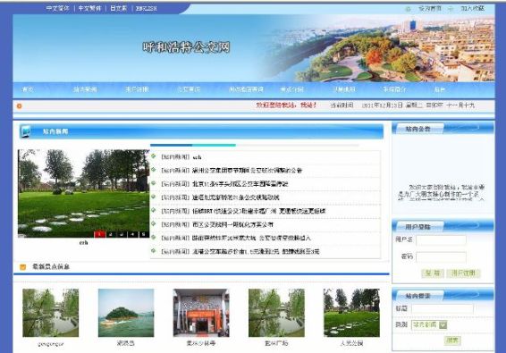This screenshot has width=506, height=353.
Task: Open 首页 in the navigation bar
Action: click(x=28, y=89)
